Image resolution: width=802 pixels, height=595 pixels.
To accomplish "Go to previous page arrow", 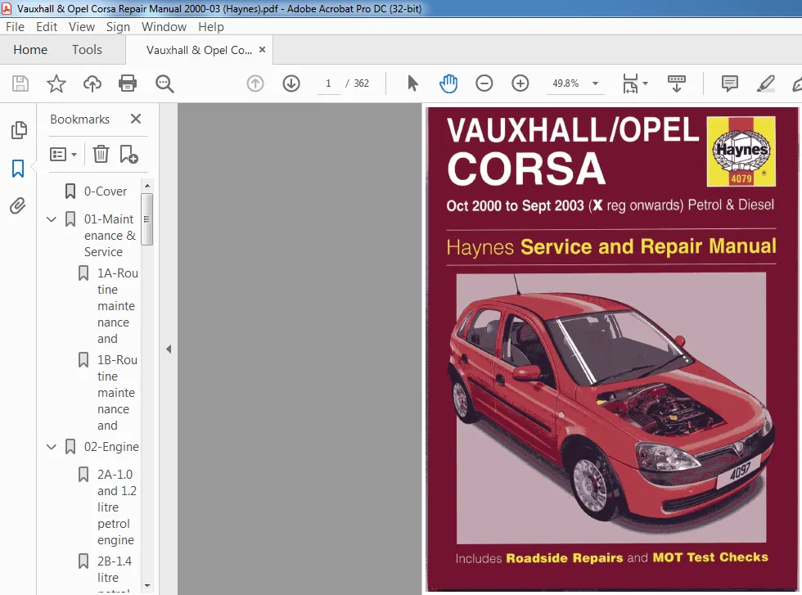I will tap(255, 83).
